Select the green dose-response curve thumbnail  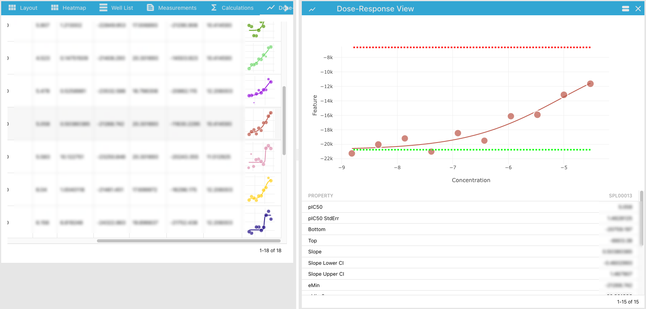coord(260,58)
